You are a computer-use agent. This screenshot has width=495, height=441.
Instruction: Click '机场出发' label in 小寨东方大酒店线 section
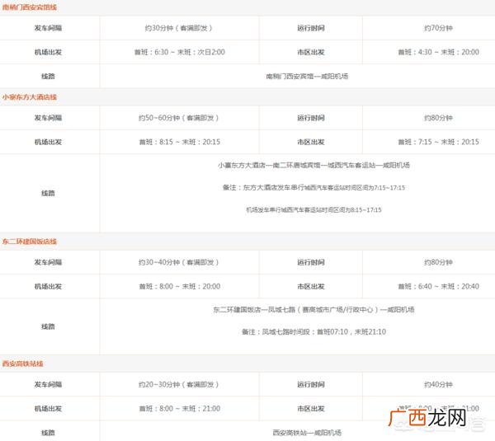pyautogui.click(x=48, y=142)
